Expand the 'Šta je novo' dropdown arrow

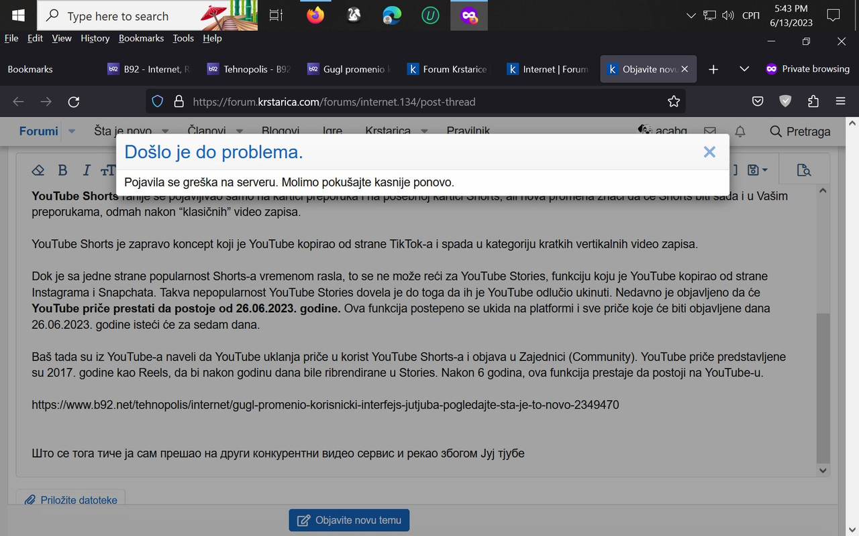point(165,131)
